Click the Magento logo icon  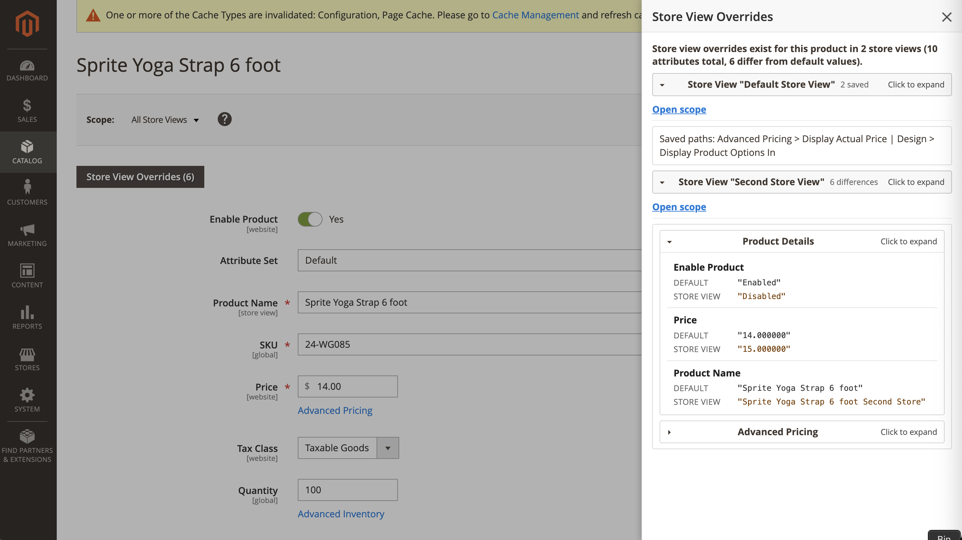27,24
